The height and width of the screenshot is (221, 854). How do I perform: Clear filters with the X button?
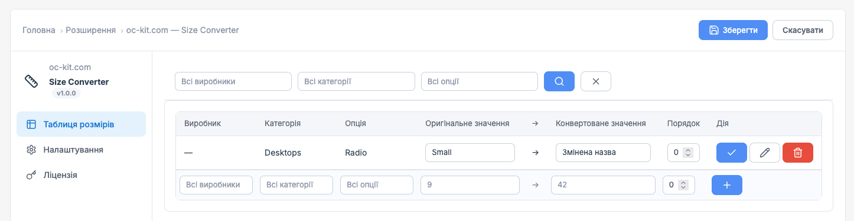[x=596, y=81]
